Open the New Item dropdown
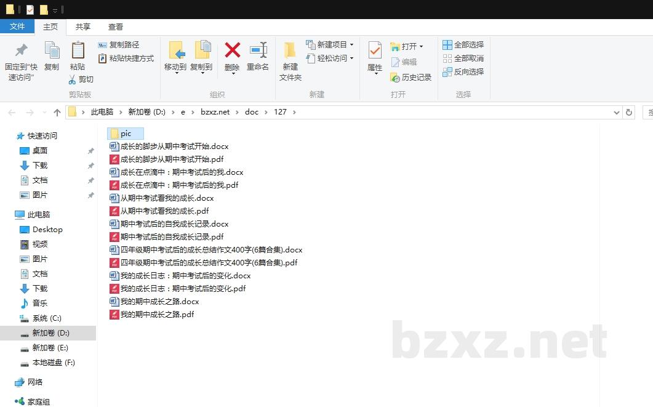Screen dimensions: 653x407 click(x=331, y=45)
